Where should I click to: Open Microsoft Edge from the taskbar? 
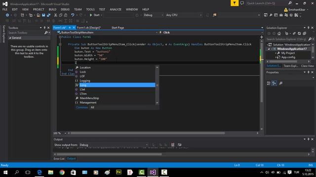[39, 173]
